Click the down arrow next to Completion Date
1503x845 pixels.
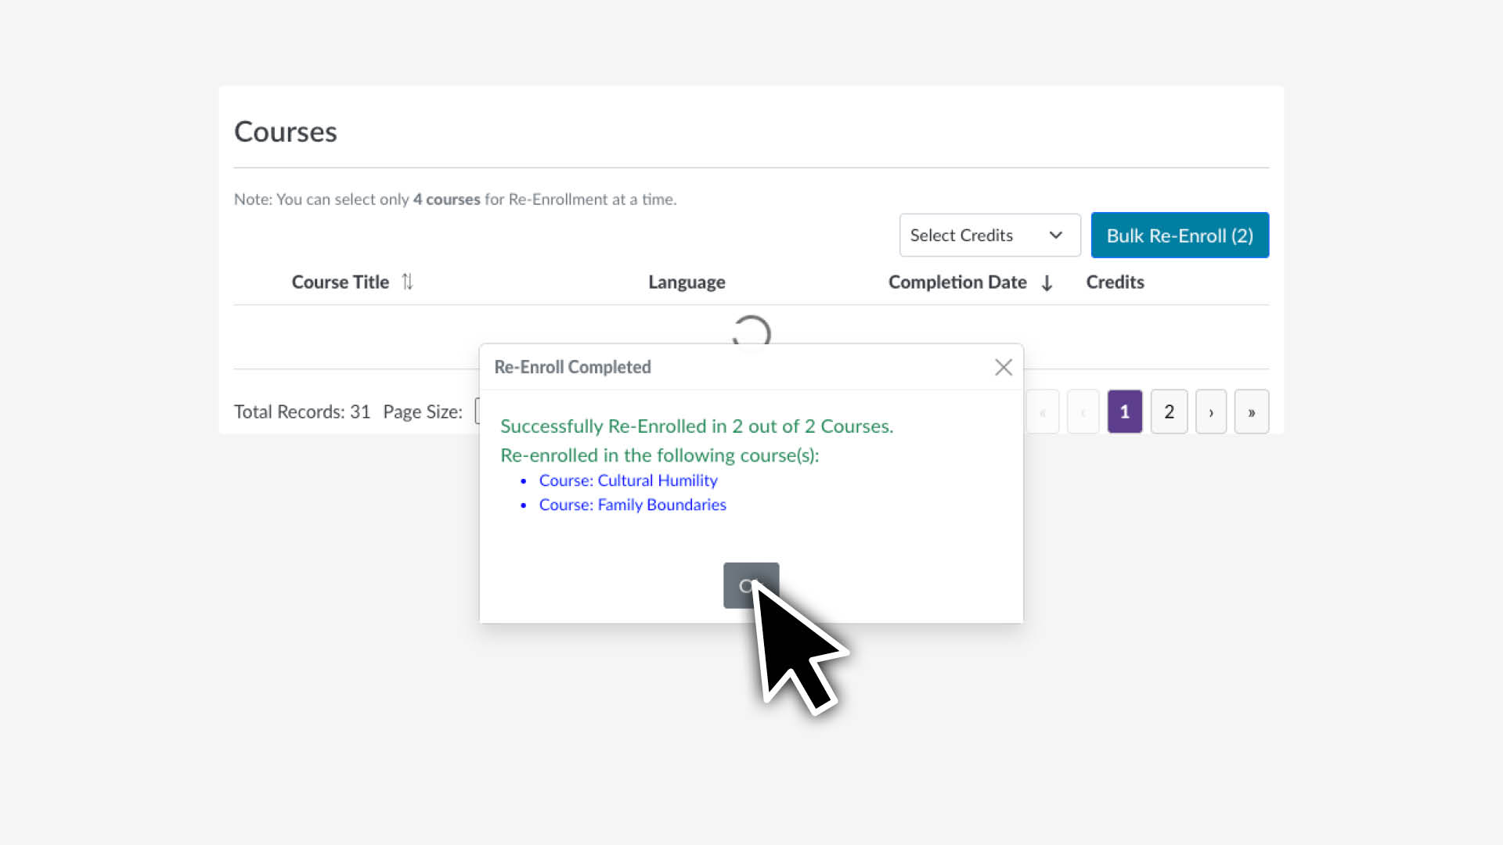point(1047,282)
